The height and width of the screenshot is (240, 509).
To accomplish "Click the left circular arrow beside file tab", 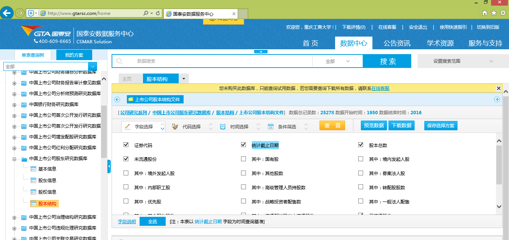I will click(x=117, y=99).
